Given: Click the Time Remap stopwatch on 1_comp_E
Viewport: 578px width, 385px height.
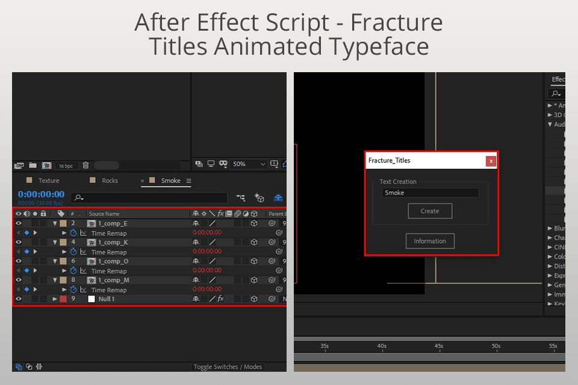Looking at the screenshot, I should [x=73, y=233].
